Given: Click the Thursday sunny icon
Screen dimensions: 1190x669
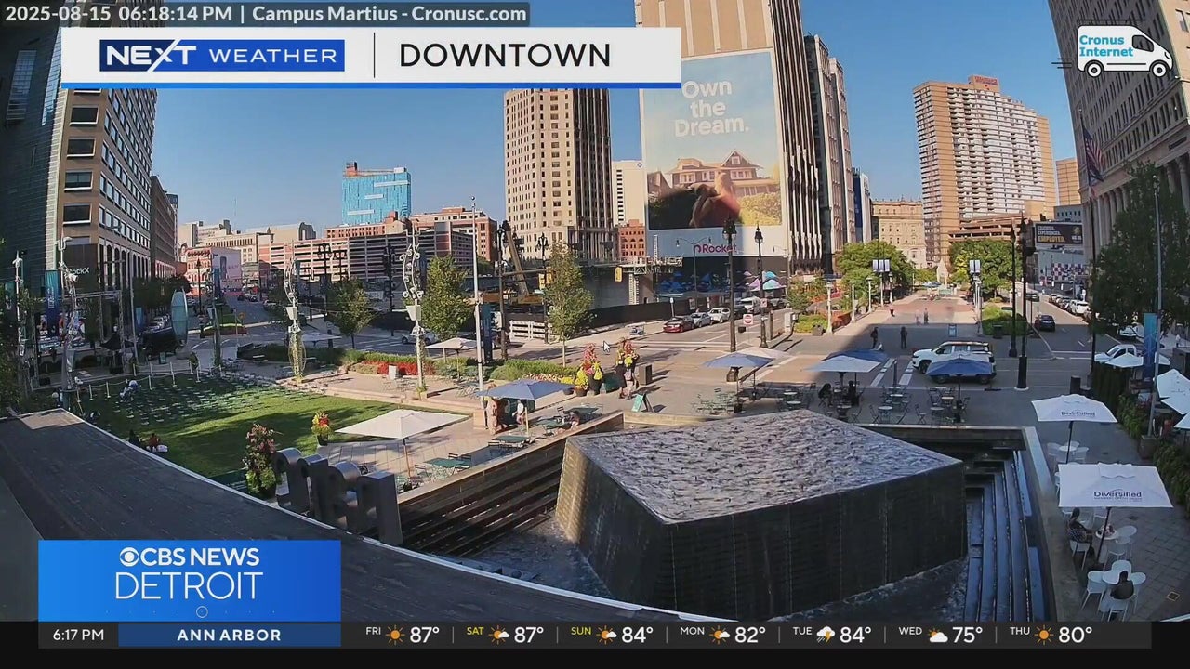Looking at the screenshot, I should (1044, 636).
